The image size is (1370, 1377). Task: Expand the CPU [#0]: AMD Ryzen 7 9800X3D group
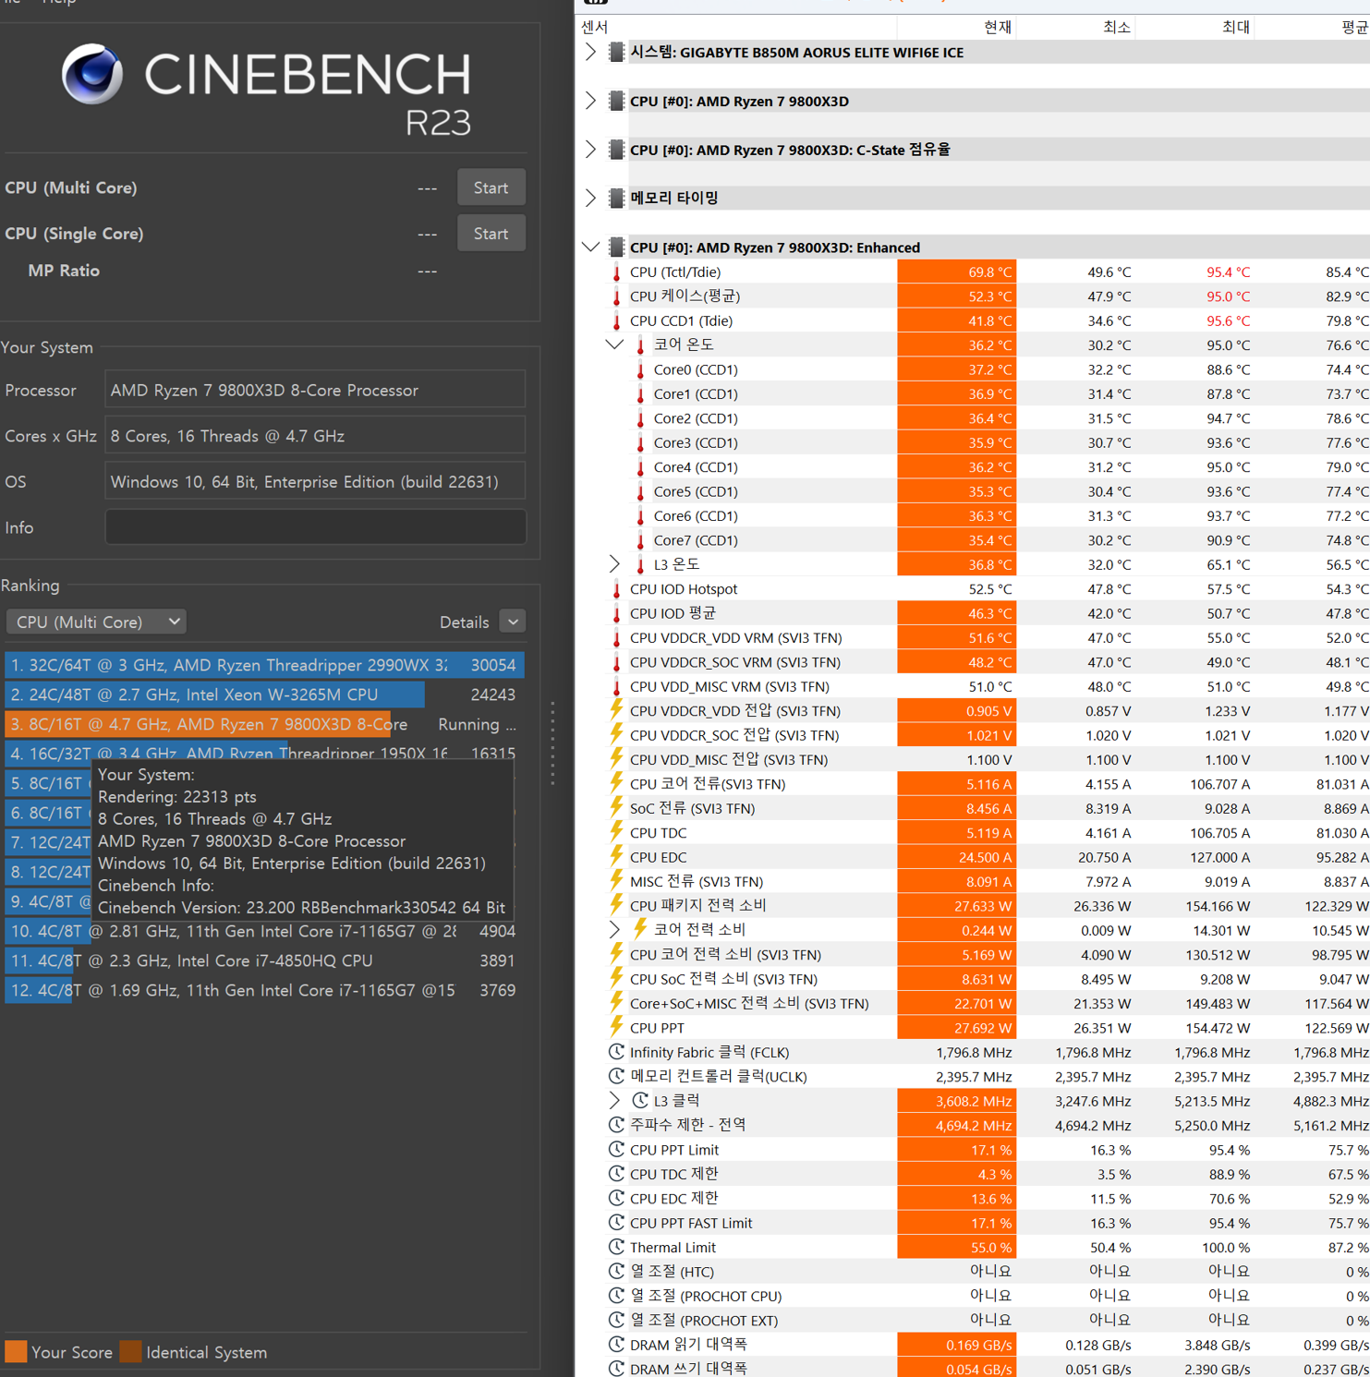click(x=591, y=101)
